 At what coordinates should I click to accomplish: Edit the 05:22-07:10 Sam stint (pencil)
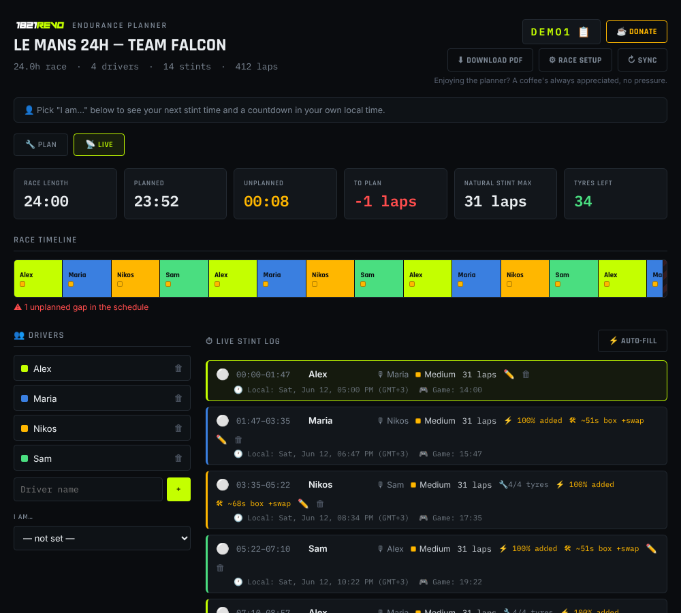click(x=651, y=549)
